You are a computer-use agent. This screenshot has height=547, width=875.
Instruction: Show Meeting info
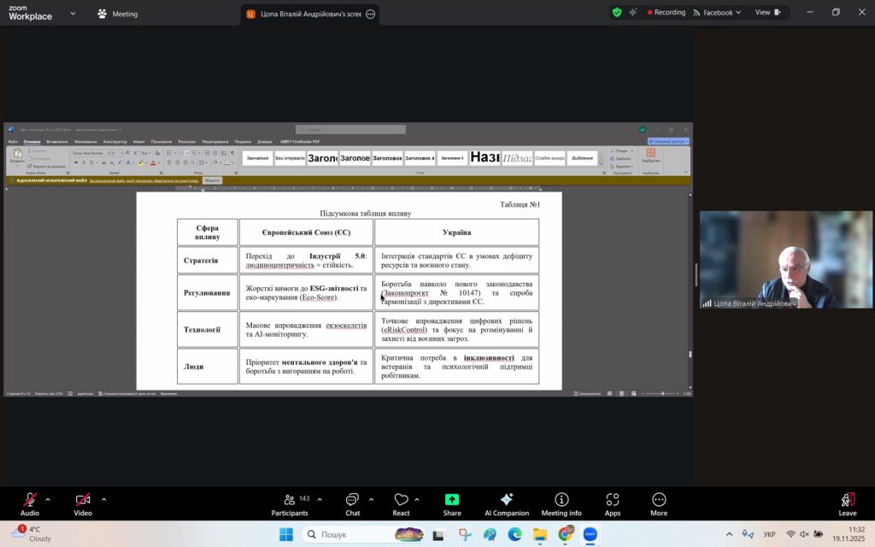(561, 503)
